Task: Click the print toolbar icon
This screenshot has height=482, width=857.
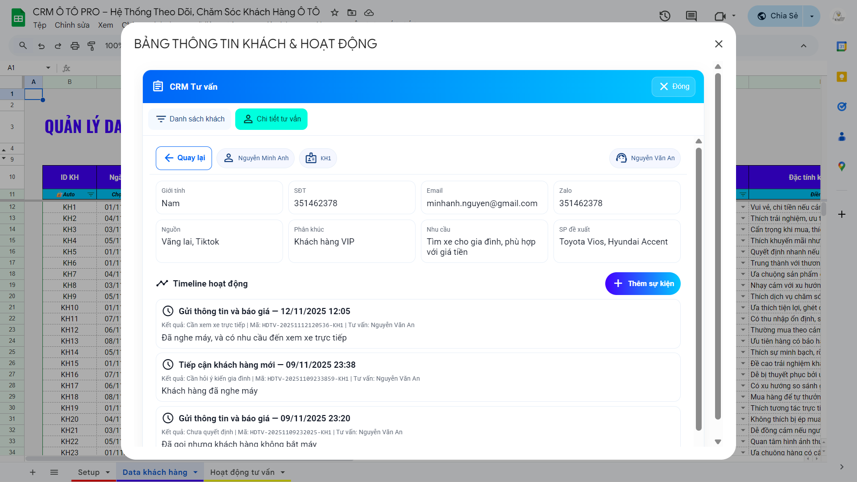Action: [75, 46]
